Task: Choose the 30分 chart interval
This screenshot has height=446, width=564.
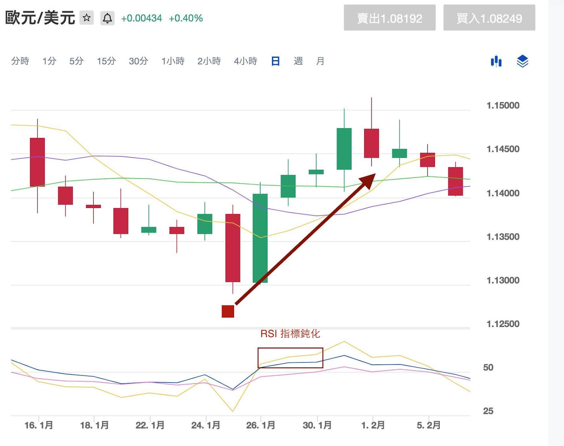Action: [x=138, y=61]
